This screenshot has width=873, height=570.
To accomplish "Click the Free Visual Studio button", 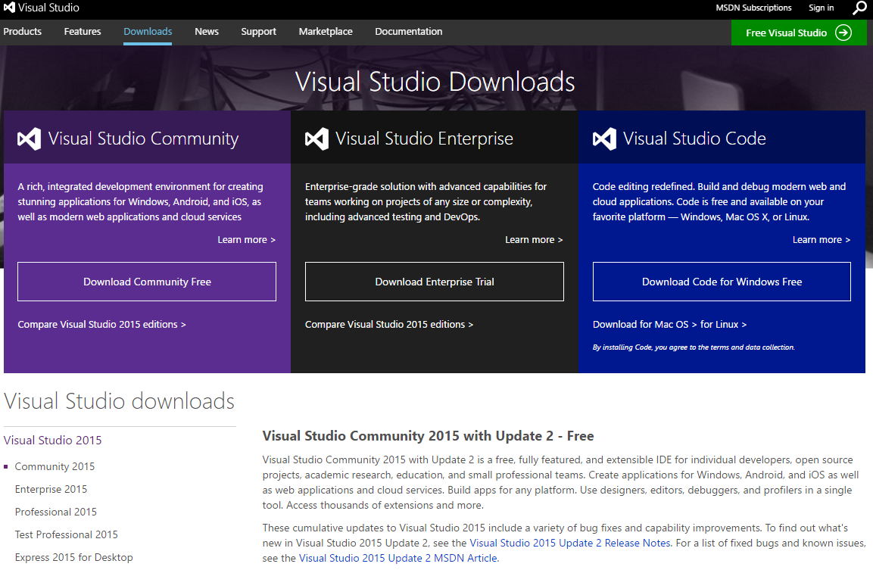I will click(799, 33).
